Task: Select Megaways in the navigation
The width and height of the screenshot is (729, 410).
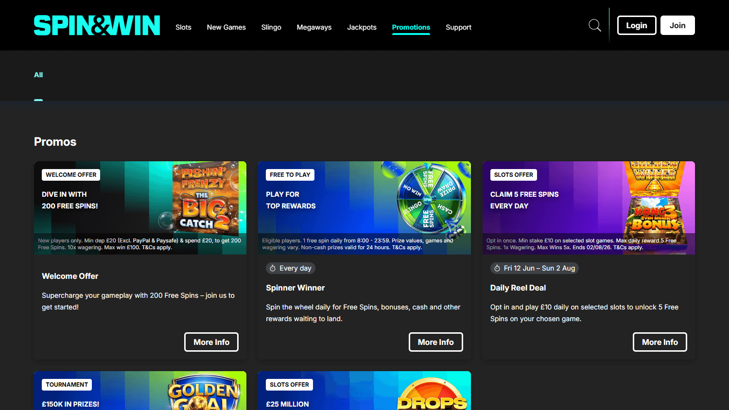Action: pyautogui.click(x=314, y=27)
